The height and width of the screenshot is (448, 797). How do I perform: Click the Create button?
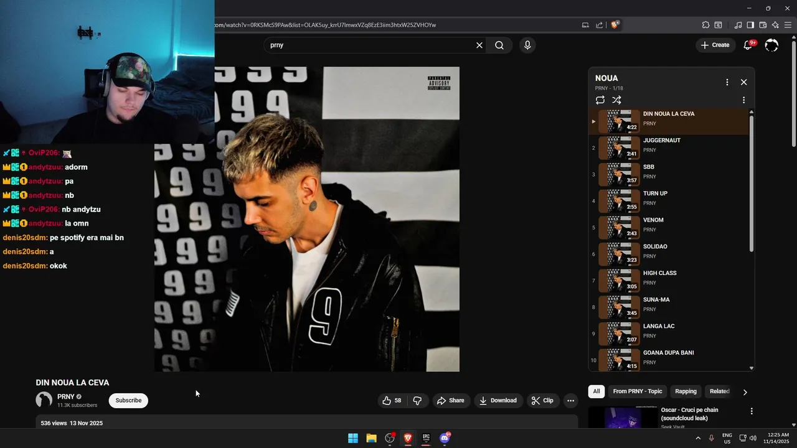pyautogui.click(x=715, y=45)
